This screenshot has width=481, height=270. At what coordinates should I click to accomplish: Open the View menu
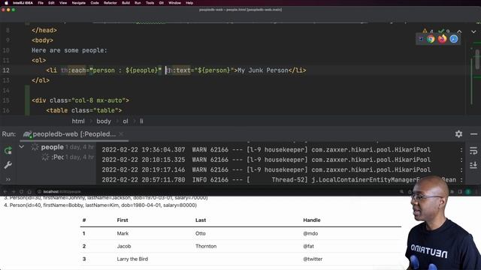point(63,3)
